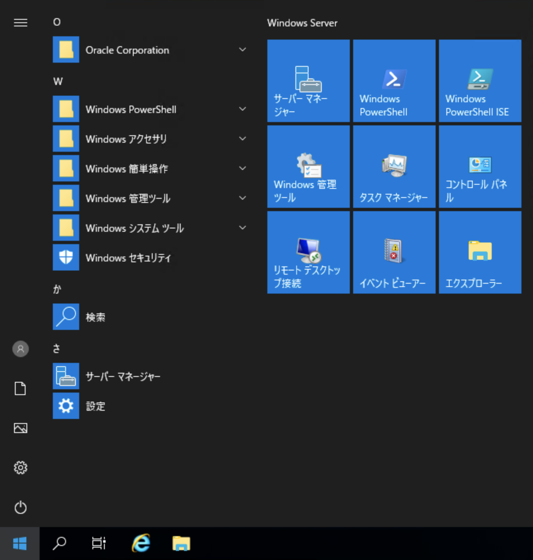Open the タスク マネージャー tile
This screenshot has width=533, height=560.
click(x=394, y=167)
